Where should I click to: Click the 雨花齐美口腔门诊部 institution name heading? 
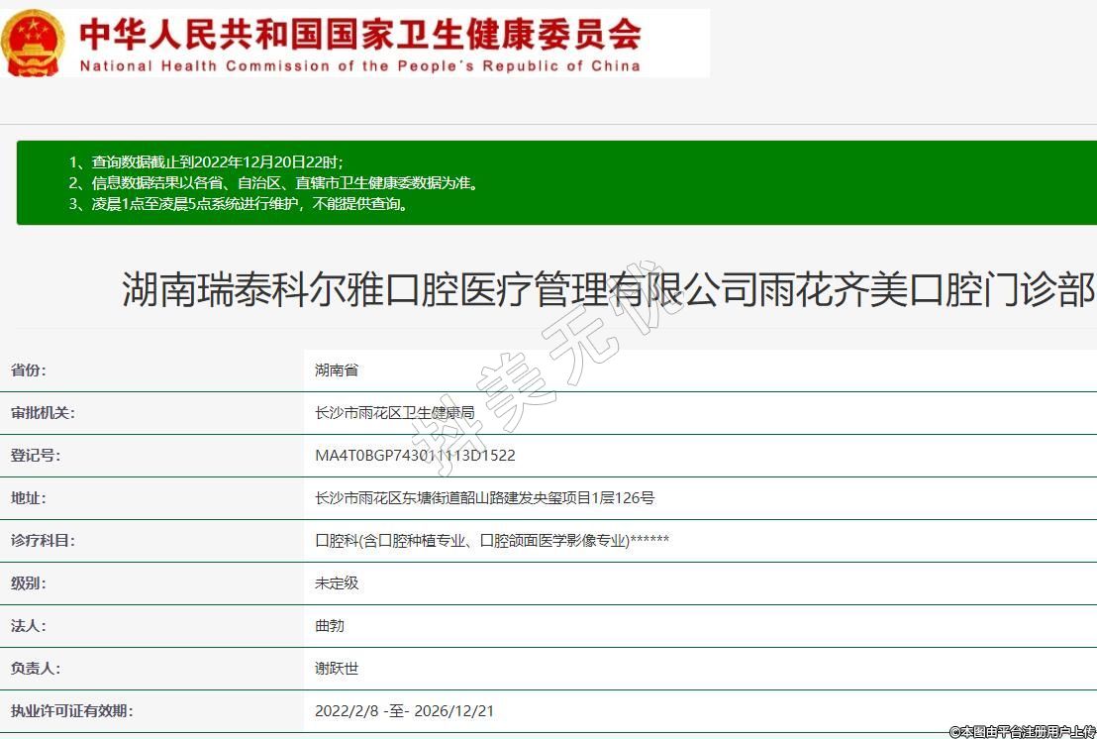[608, 290]
